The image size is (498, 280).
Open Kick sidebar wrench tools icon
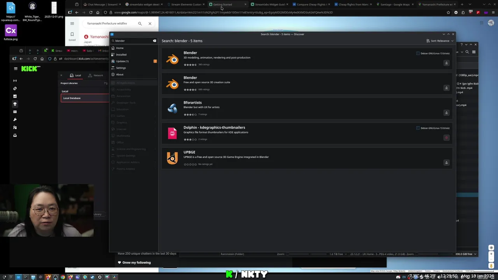[15, 119]
